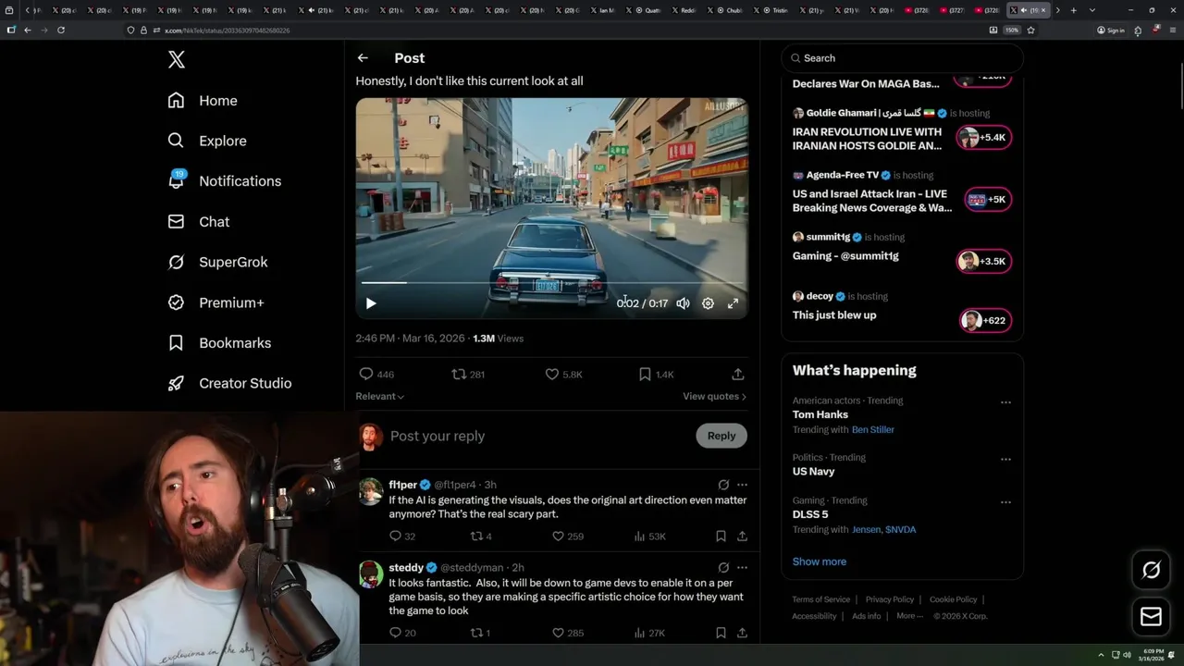Open the Grok floating button
Viewport: 1184px width, 666px height.
click(x=1151, y=571)
